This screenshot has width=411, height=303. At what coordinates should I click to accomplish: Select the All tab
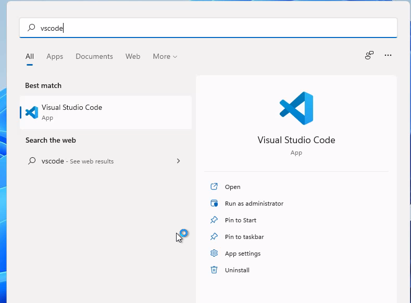point(30,56)
